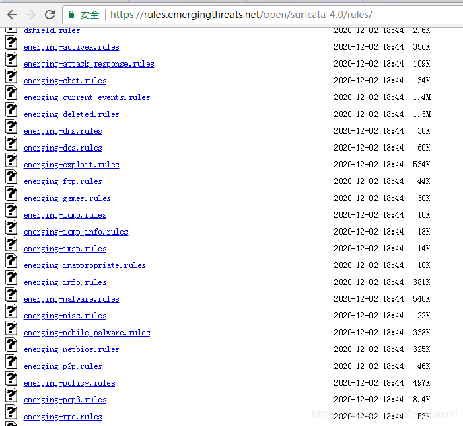Open the emerging-netbios.rules link
This screenshot has height=426, width=463.
71,349
